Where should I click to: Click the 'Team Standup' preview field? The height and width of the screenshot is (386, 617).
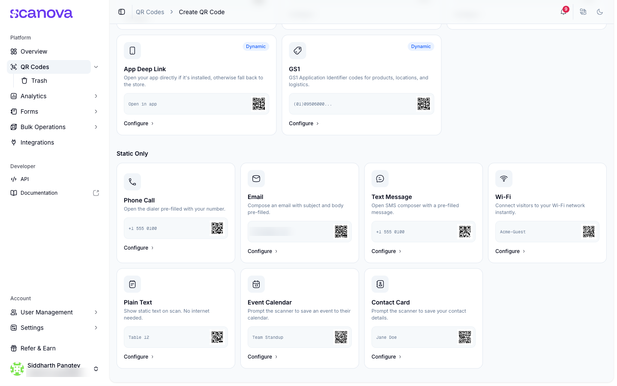pos(300,337)
